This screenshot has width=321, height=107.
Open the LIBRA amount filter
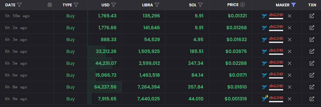(157, 5)
